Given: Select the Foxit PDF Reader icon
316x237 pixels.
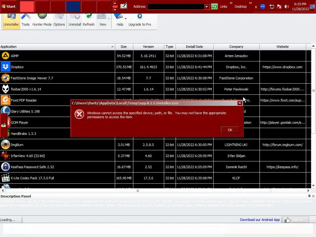Looking at the screenshot, I should point(6,100).
